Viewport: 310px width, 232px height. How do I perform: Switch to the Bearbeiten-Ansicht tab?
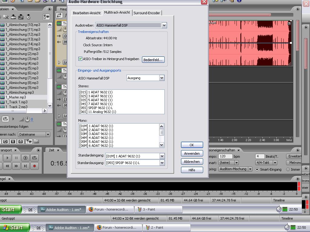tap(87, 13)
